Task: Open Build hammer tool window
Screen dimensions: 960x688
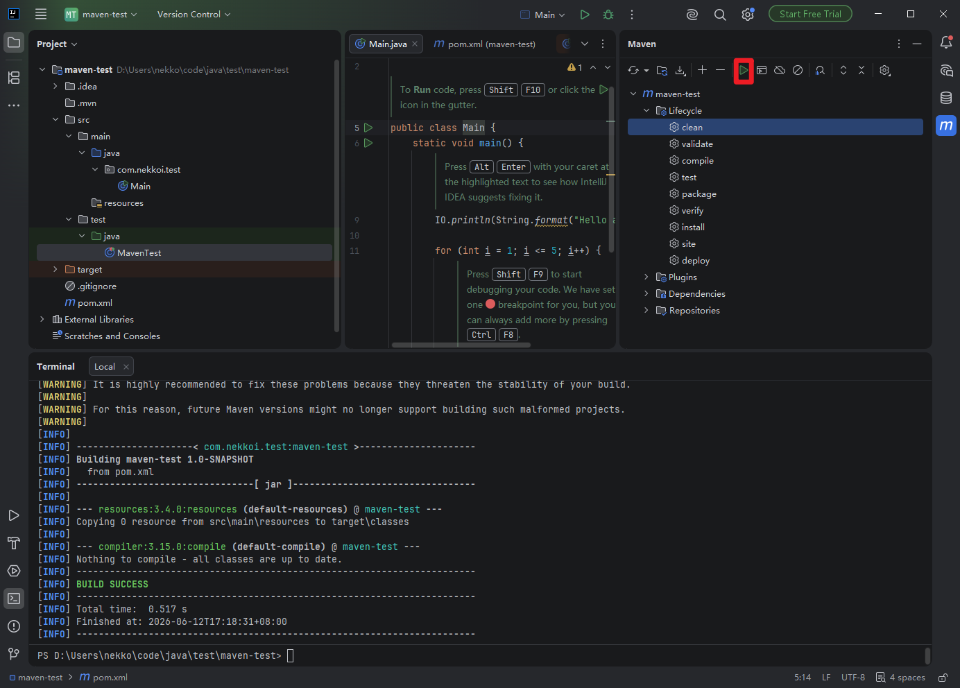Action: click(x=14, y=543)
